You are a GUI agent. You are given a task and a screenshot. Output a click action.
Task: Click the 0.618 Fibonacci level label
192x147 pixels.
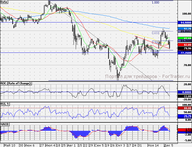[x=156, y=33]
